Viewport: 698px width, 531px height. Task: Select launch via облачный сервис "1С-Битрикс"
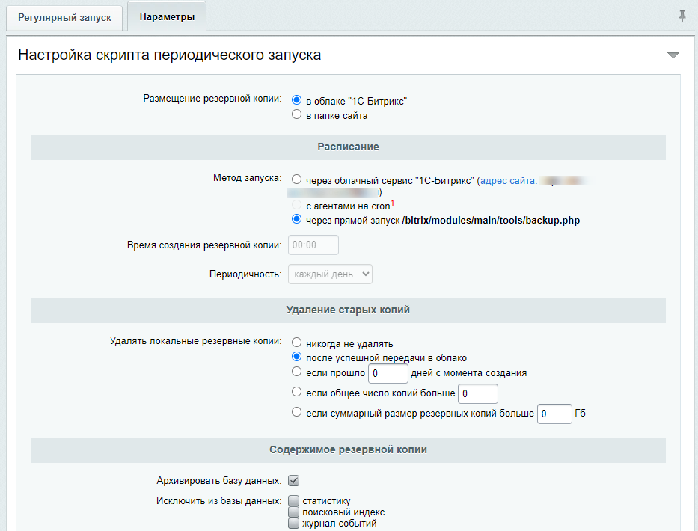click(296, 179)
